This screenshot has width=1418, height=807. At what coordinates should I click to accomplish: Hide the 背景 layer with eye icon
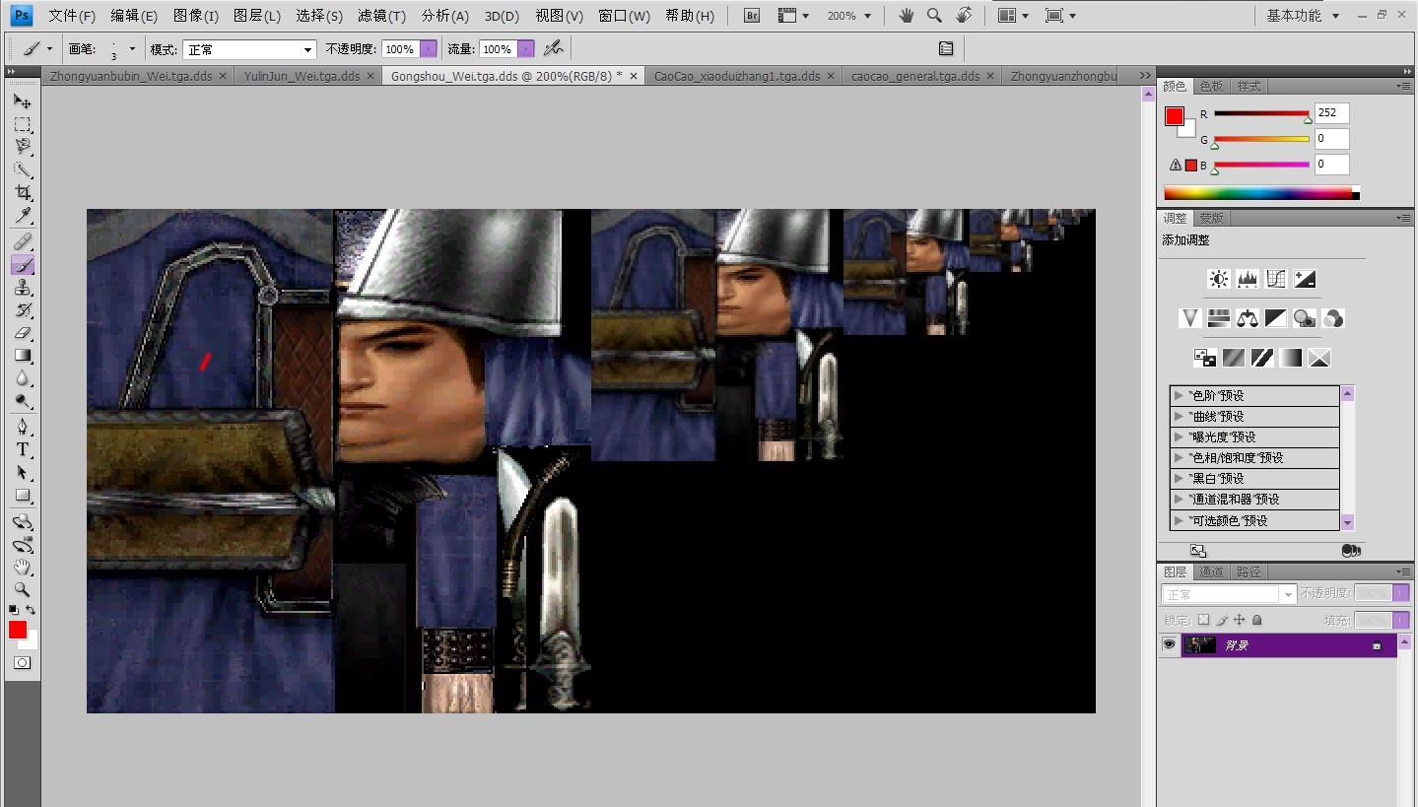point(1170,644)
